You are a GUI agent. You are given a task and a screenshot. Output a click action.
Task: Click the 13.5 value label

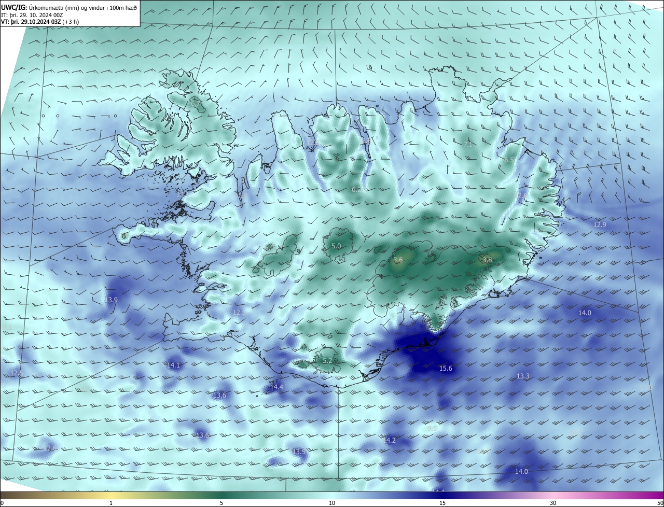(299, 452)
